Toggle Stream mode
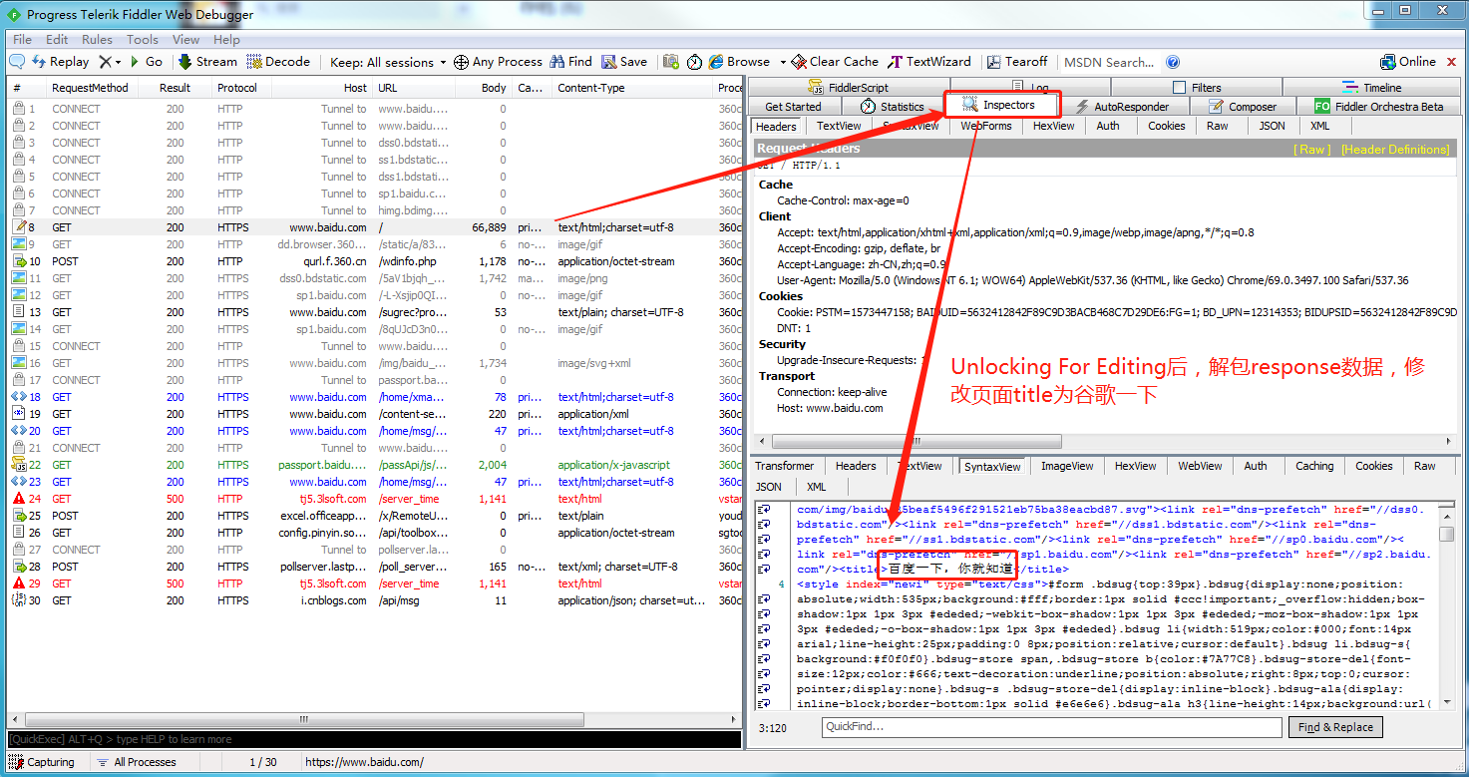The image size is (1469, 777). click(207, 62)
